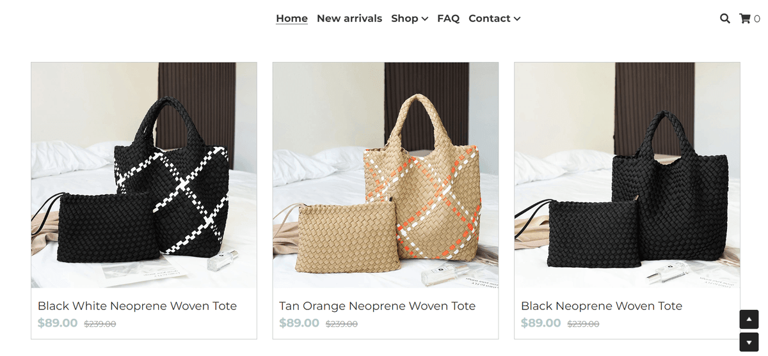This screenshot has height=356, width=768.
Task: Click the crossed-out $239.00 on Tan Orange tote
Action: (342, 324)
